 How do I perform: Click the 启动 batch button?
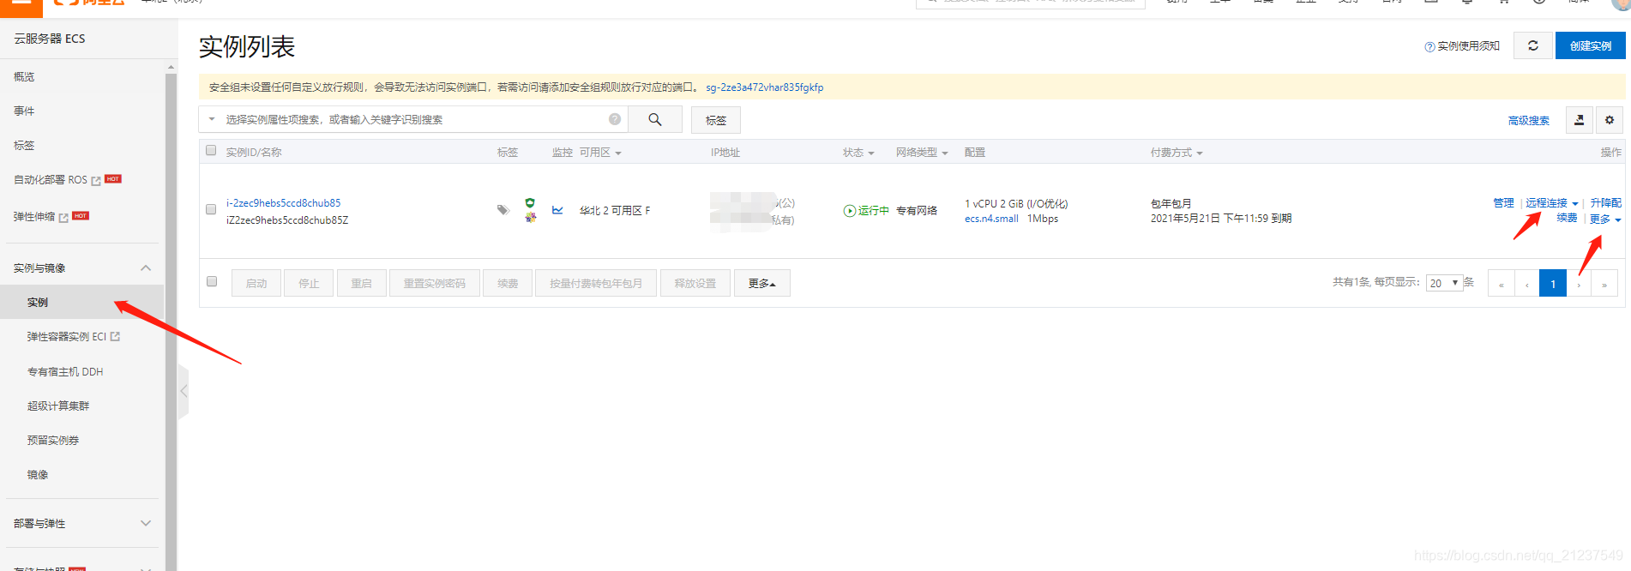point(256,283)
